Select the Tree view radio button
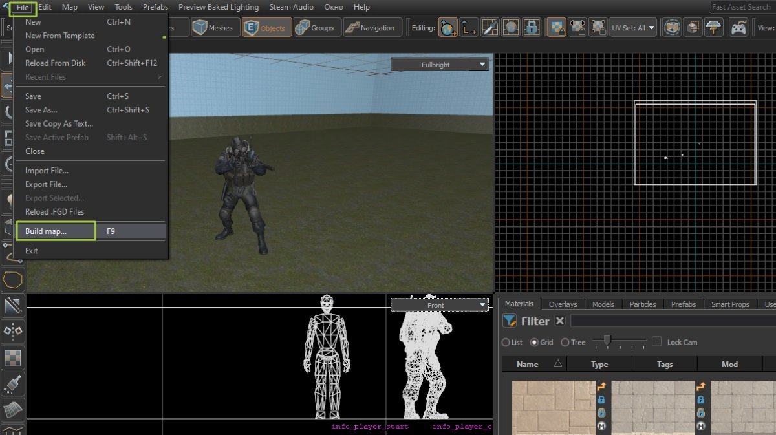 [x=565, y=343]
